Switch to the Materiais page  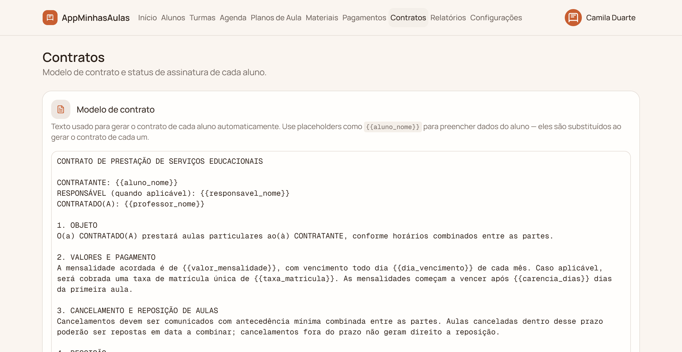tap(322, 18)
